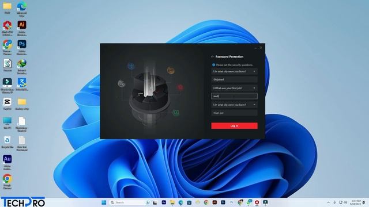Click the answer field containing Shujabad
The width and height of the screenshot is (369, 207).
234,79
